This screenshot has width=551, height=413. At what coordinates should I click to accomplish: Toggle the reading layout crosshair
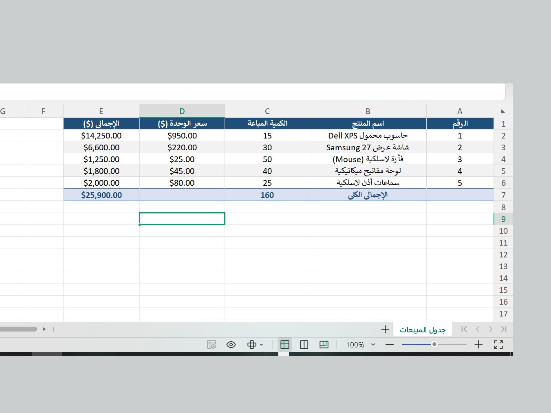tap(252, 345)
